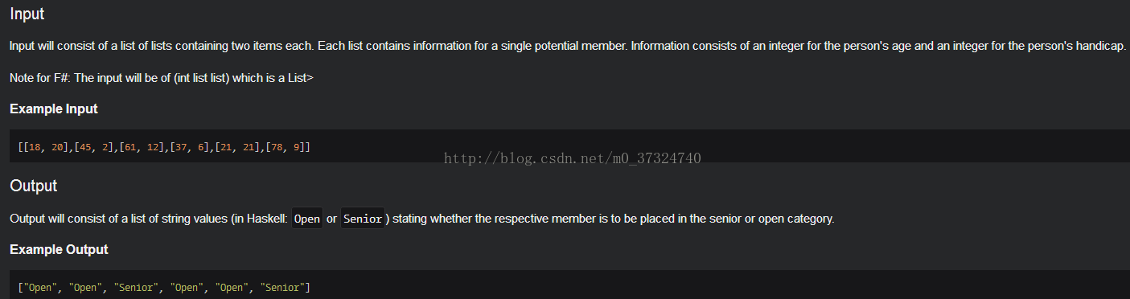This screenshot has height=299, width=1130.
Task: Click the Open inline code tag
Action: coord(307,219)
